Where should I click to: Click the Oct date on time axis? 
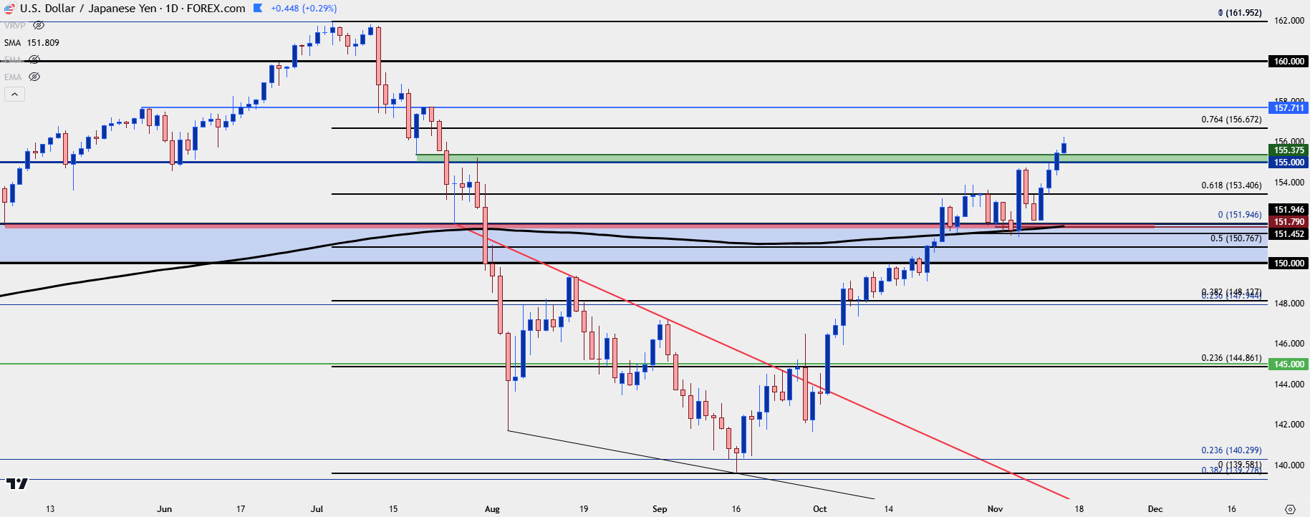[819, 509]
